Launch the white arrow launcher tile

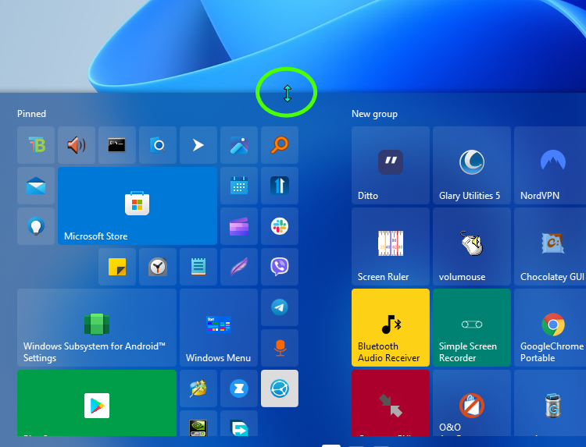(198, 145)
